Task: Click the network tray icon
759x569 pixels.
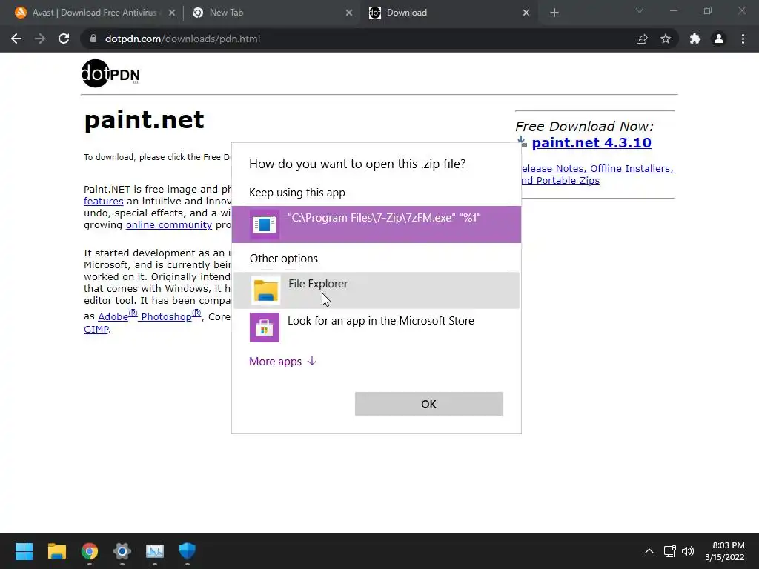Action: 669,551
